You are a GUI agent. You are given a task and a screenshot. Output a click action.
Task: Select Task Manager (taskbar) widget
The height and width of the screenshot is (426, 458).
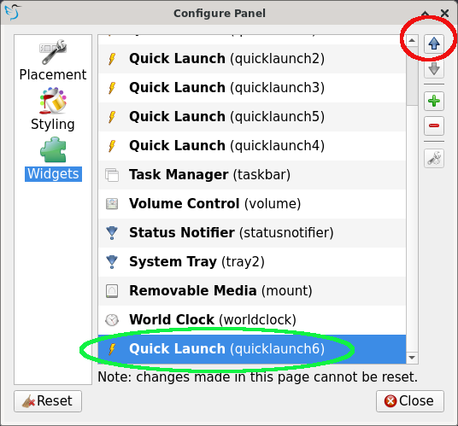pos(252,175)
